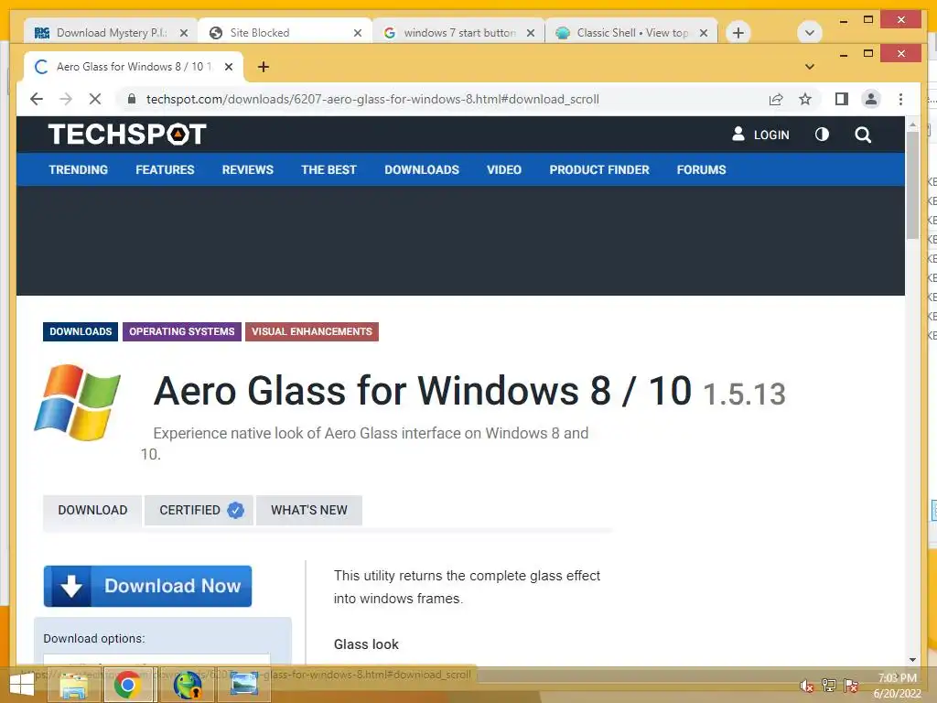Click the page vertical scrollbar thumb
This screenshot has height=703, width=937.
tap(912, 185)
